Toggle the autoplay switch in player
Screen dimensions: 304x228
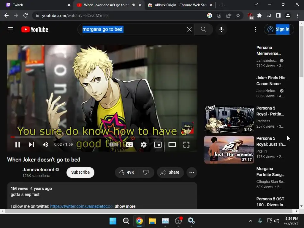(113, 145)
